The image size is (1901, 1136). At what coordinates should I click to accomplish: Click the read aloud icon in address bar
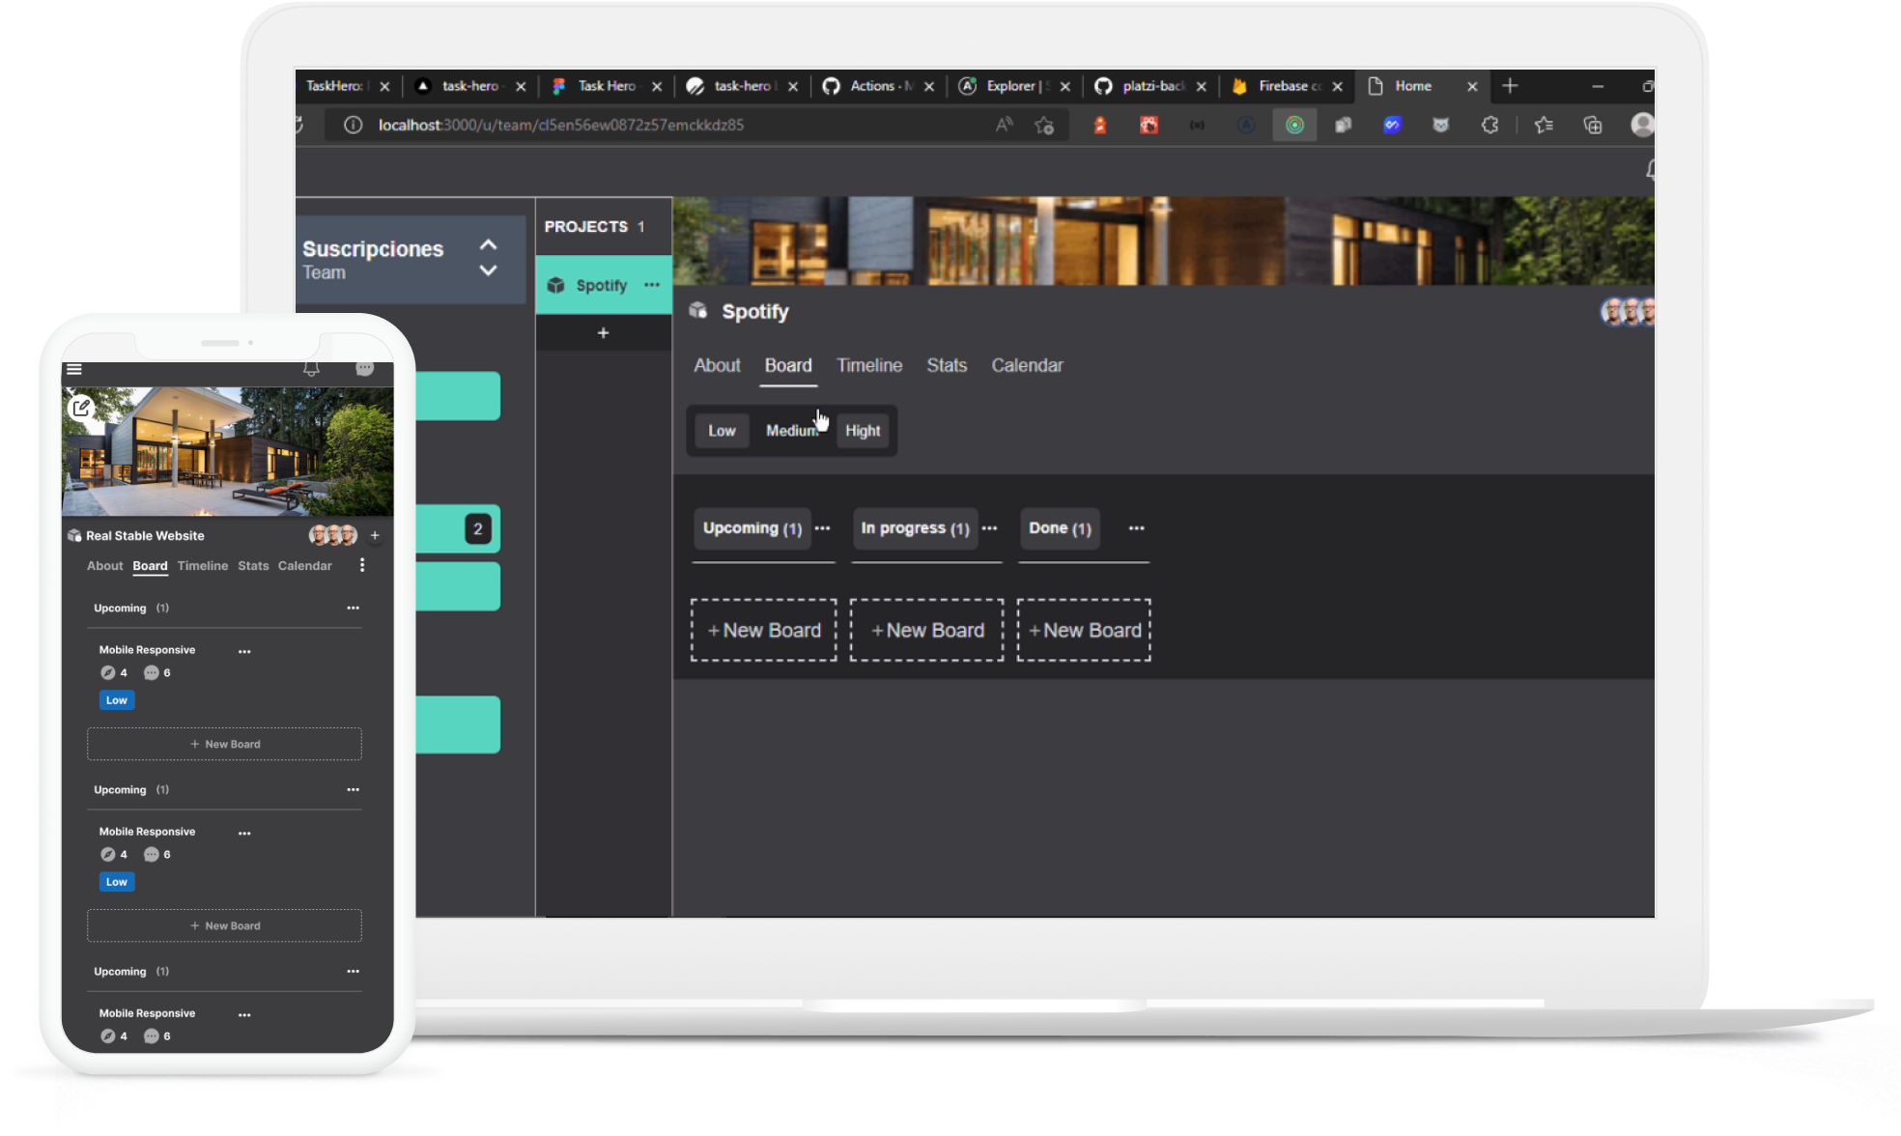1005,125
